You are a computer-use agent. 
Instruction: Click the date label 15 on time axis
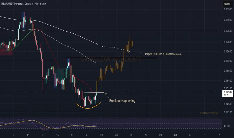57,135
